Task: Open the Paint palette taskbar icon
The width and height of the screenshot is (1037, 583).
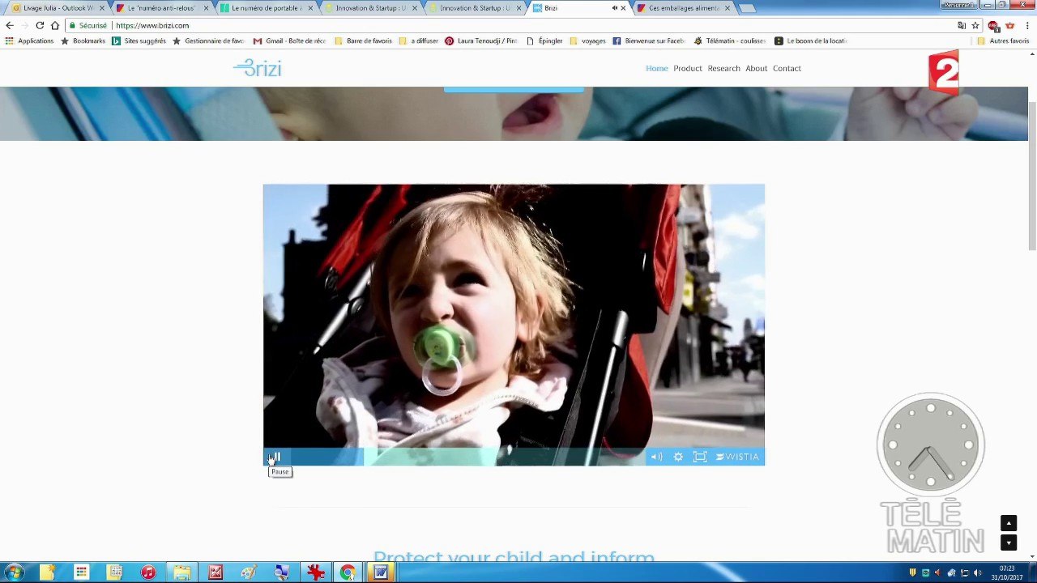Action: (x=249, y=572)
